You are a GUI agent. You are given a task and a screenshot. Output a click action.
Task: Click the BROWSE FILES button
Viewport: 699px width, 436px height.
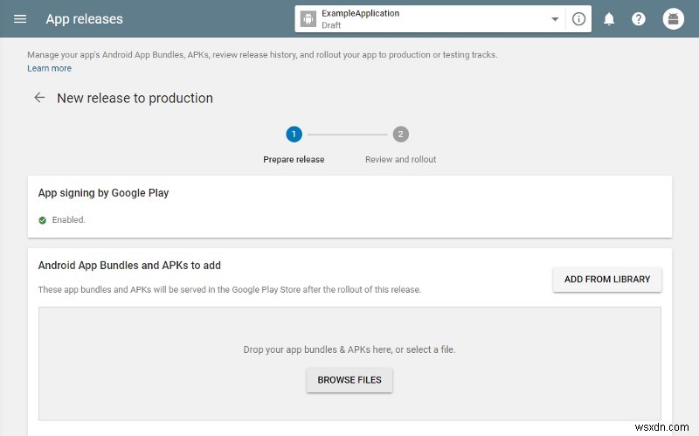point(349,380)
